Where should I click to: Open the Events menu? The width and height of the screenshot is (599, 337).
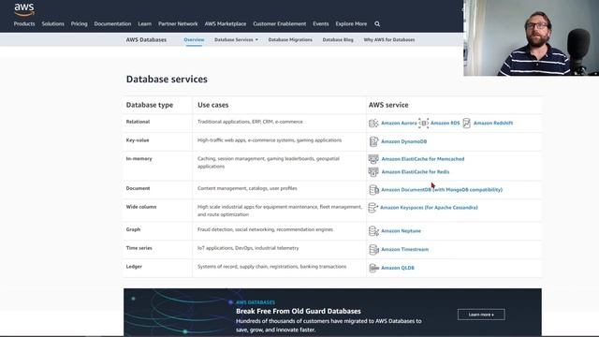(x=320, y=23)
